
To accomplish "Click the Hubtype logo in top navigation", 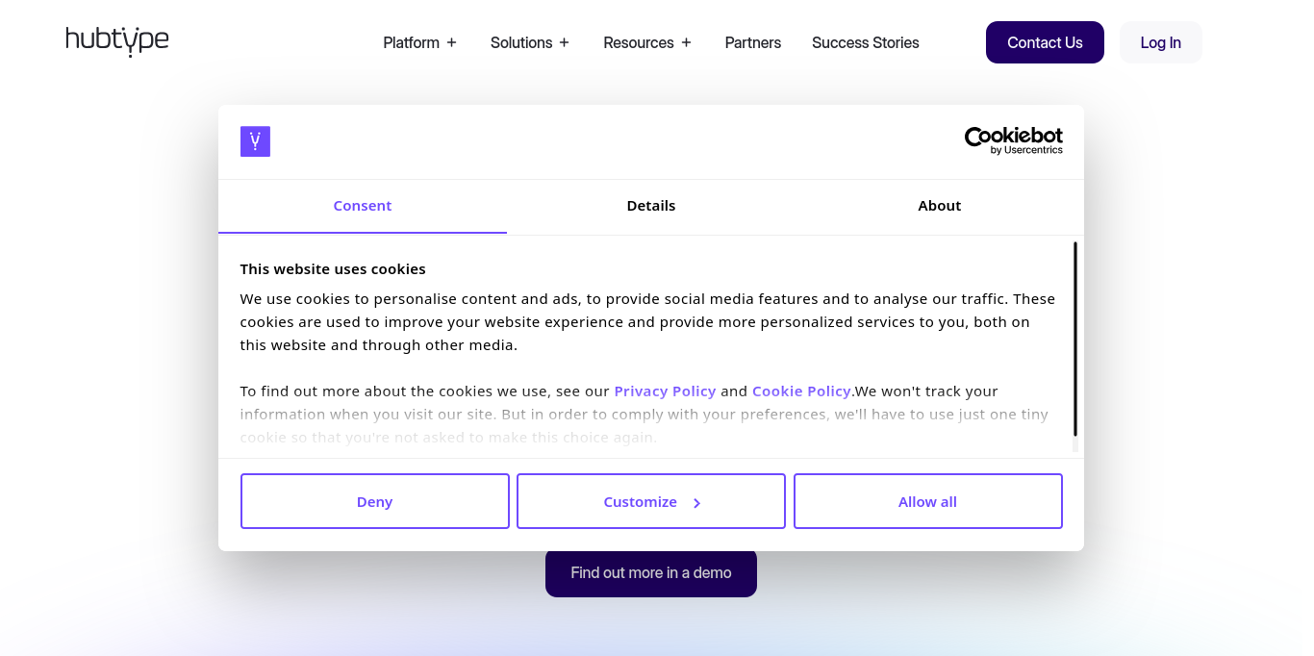I will (x=116, y=41).
